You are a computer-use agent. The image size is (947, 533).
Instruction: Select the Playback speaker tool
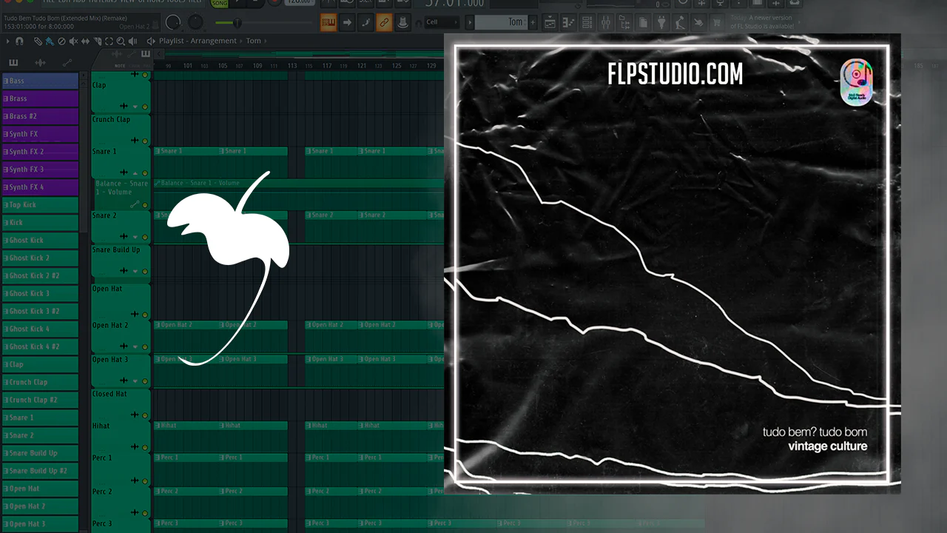tap(132, 41)
